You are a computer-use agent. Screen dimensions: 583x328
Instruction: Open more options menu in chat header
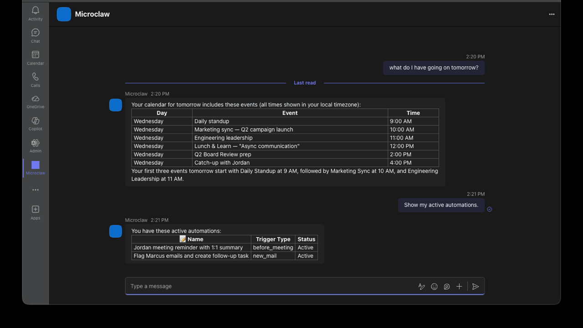pos(552,14)
